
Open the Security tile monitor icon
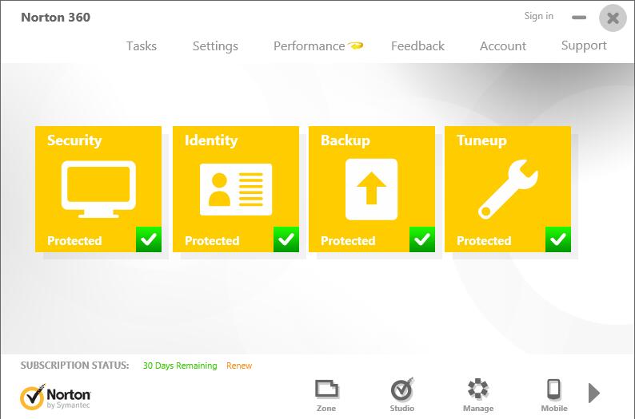[98, 189]
